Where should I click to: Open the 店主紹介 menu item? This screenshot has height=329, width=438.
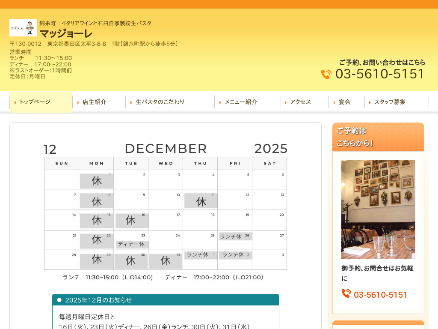click(x=94, y=102)
